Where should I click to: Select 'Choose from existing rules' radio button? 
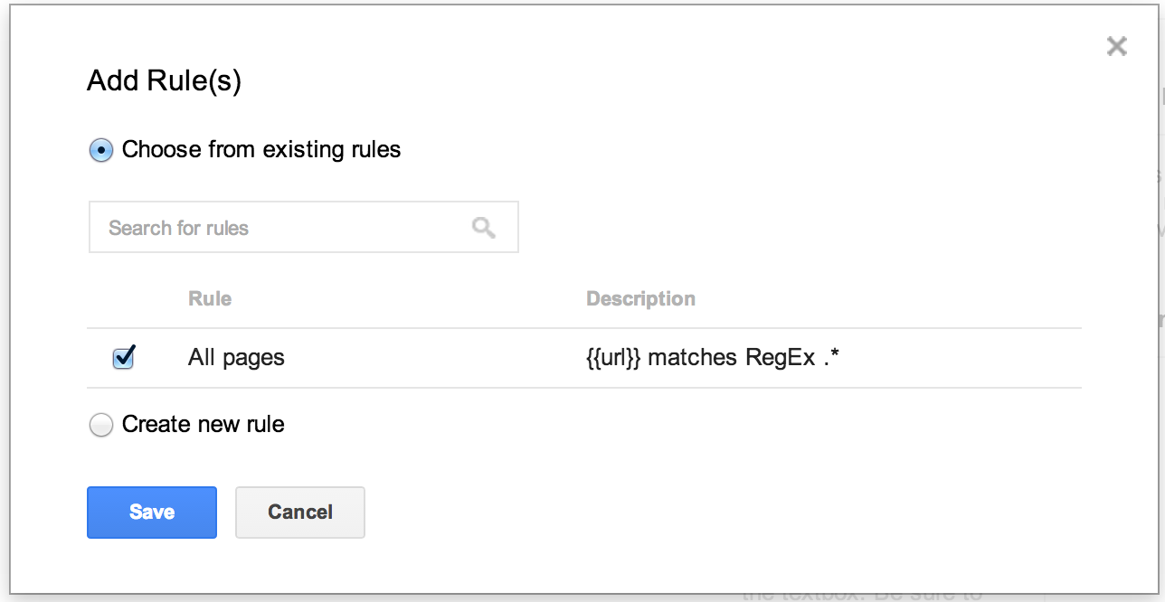[101, 150]
